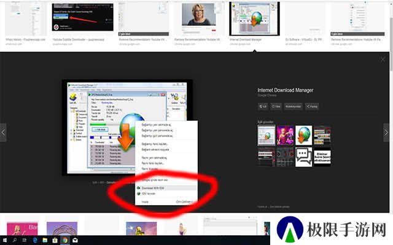This screenshot has width=393, height=245.
Task: Click the DJ Software VirtualDJ caption text
Action: [x=303, y=39]
